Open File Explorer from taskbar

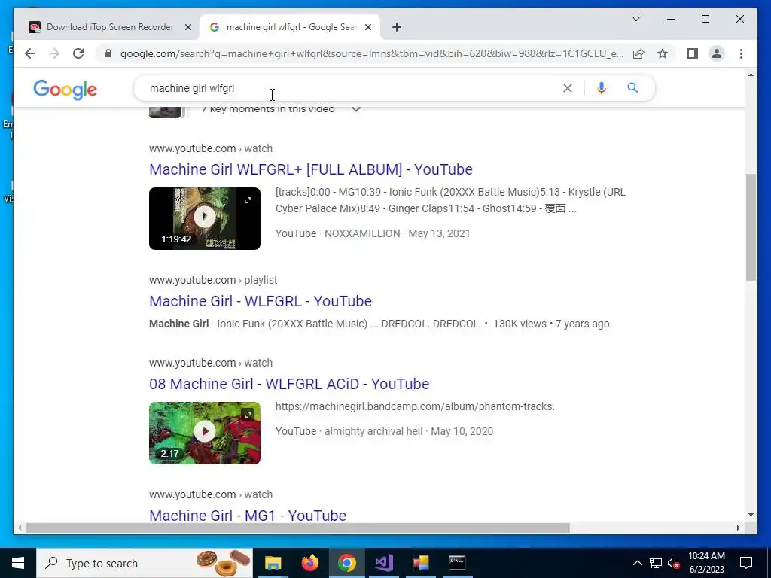pos(273,563)
